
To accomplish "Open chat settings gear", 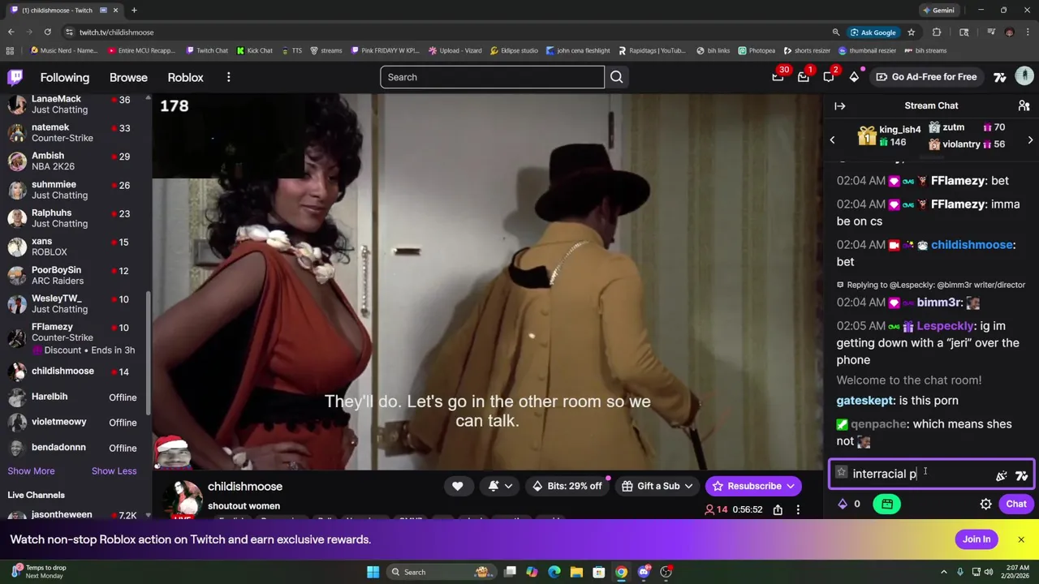I will (x=985, y=504).
